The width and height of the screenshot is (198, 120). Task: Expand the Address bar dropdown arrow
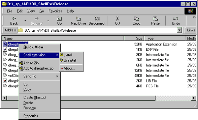tap(179, 30)
